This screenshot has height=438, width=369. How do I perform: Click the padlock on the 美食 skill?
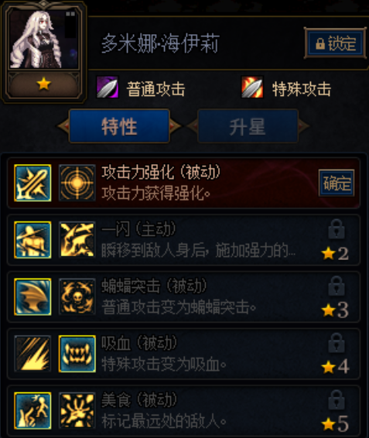point(337,400)
